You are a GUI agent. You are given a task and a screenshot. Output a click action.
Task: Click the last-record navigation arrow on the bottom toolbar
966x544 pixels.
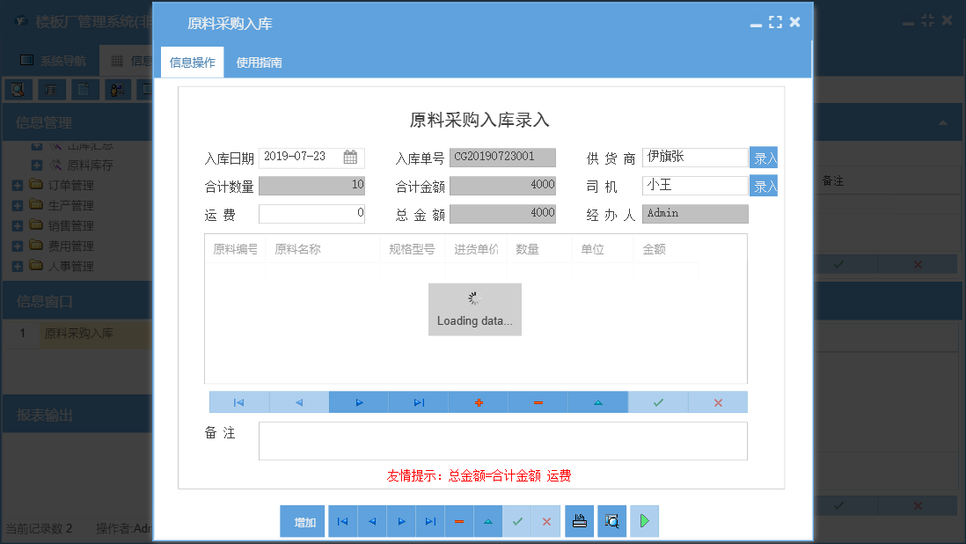tap(430, 521)
